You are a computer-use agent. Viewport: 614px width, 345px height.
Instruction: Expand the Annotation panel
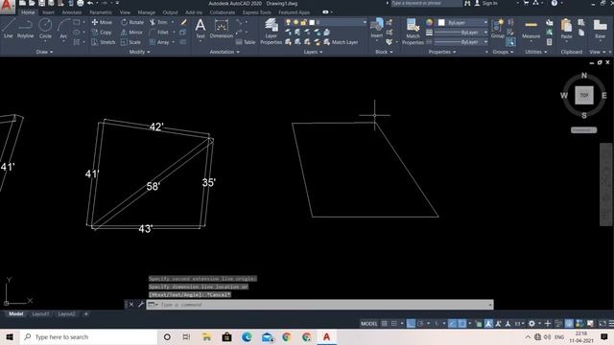pos(224,52)
